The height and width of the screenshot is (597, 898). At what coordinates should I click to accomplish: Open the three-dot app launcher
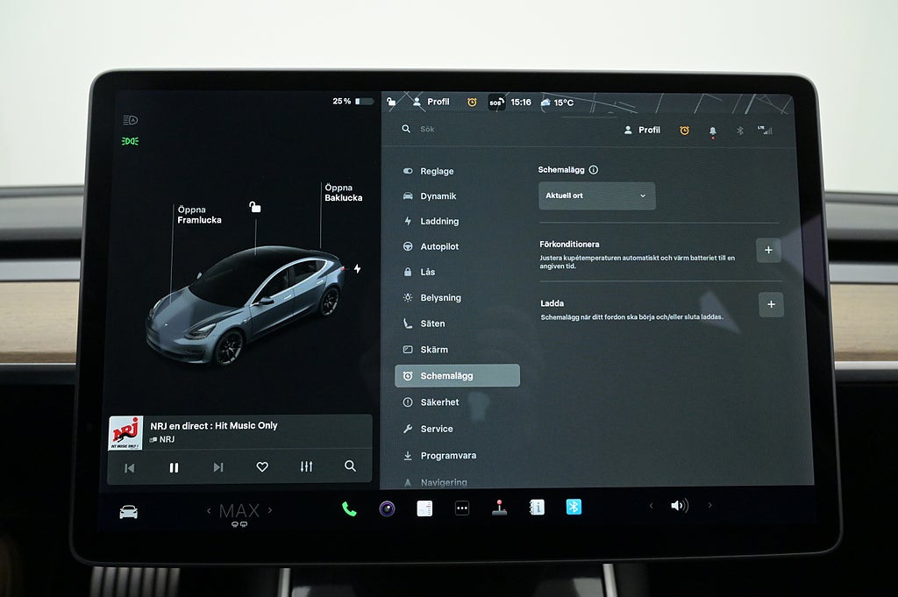[x=462, y=508]
